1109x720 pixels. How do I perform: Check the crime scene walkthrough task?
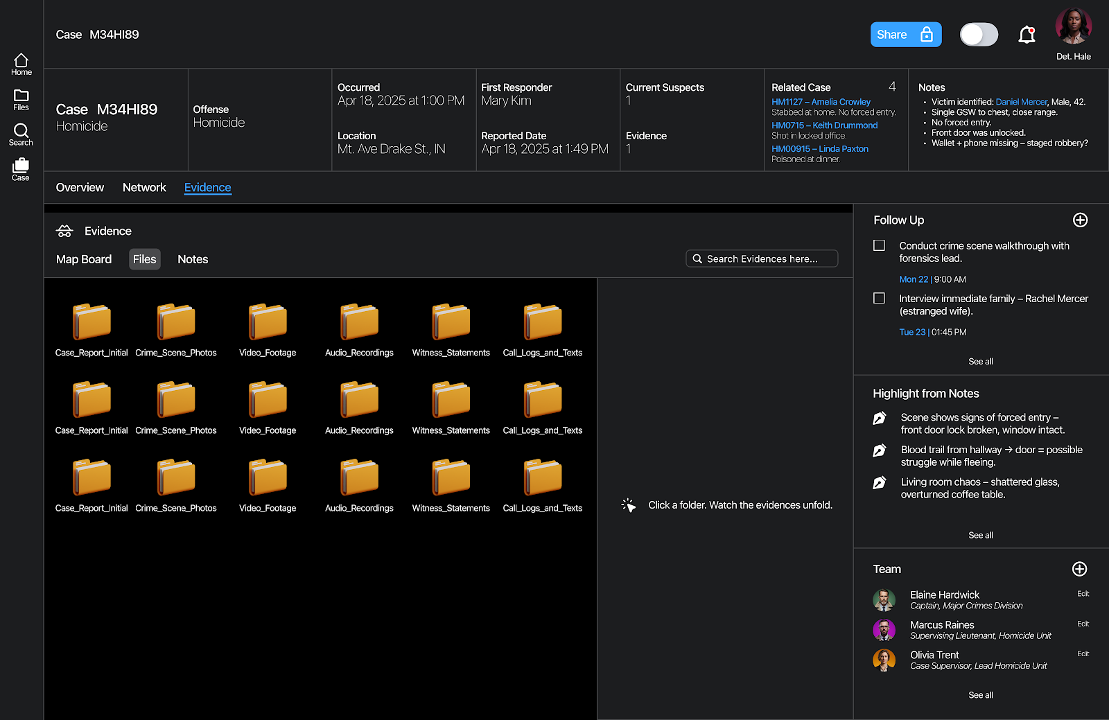point(879,245)
